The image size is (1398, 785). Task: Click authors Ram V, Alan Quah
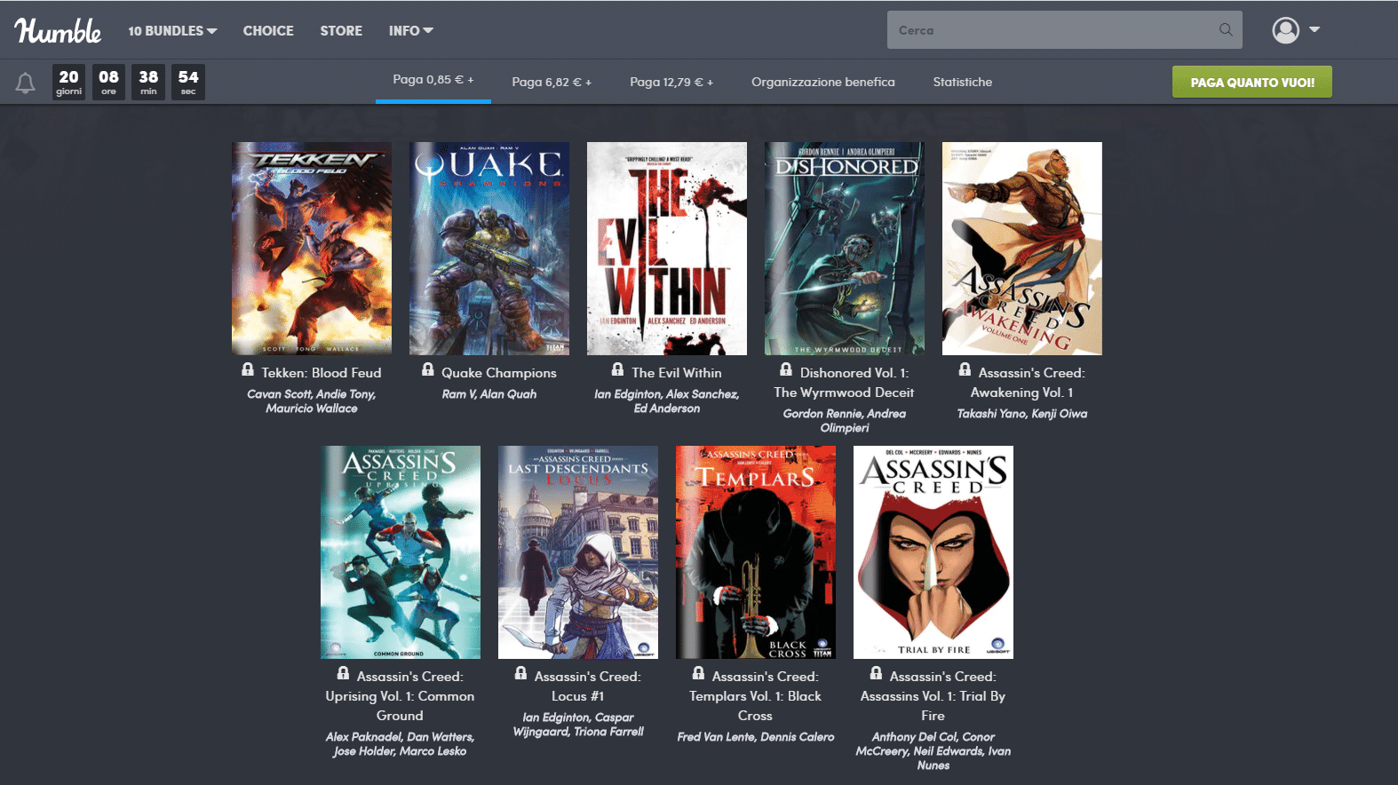[489, 394]
